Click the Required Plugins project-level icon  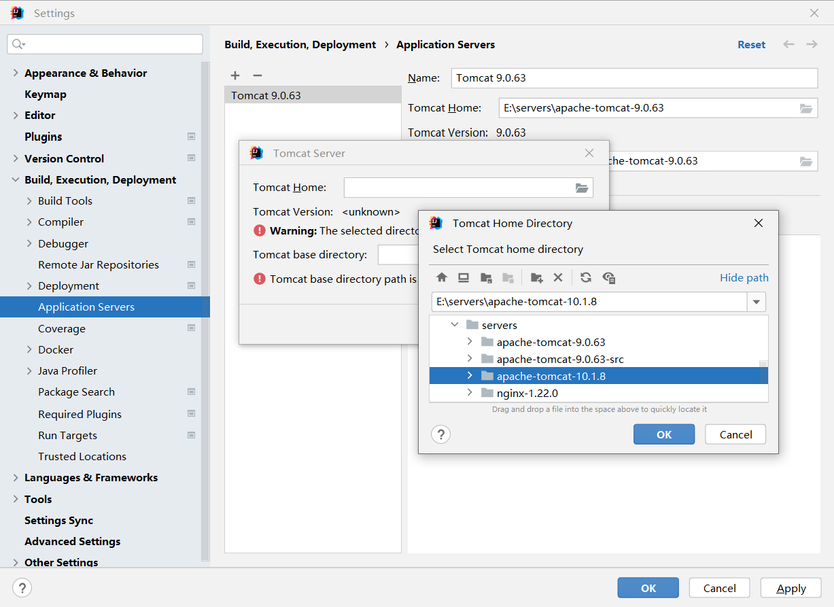(x=191, y=414)
